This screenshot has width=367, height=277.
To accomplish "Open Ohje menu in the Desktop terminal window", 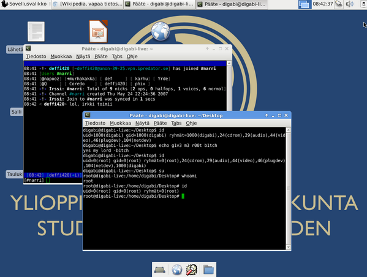I will pyautogui.click(x=191, y=123).
